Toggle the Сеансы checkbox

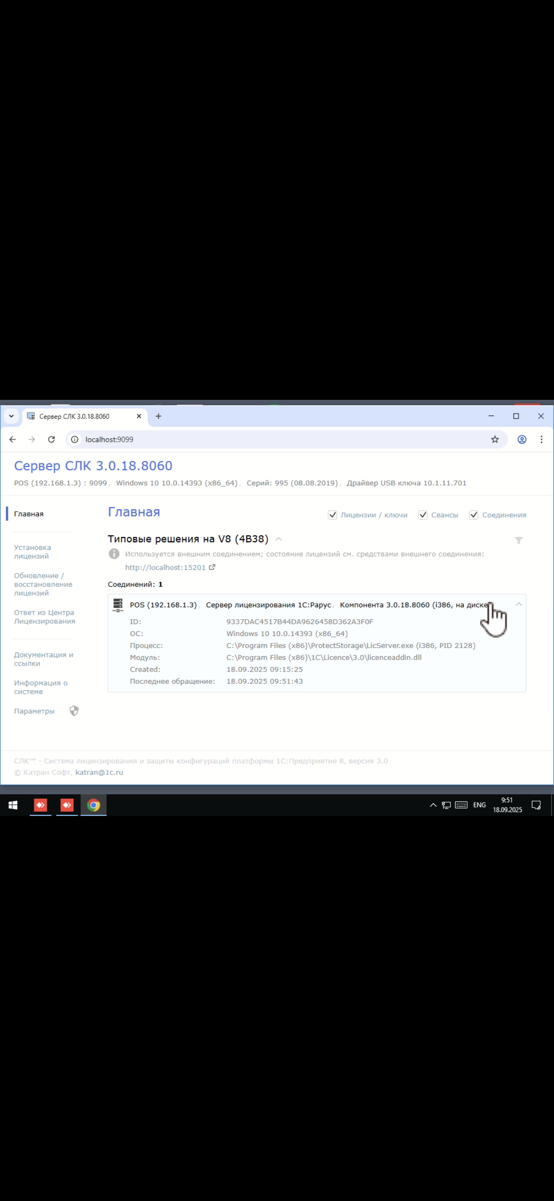point(423,515)
